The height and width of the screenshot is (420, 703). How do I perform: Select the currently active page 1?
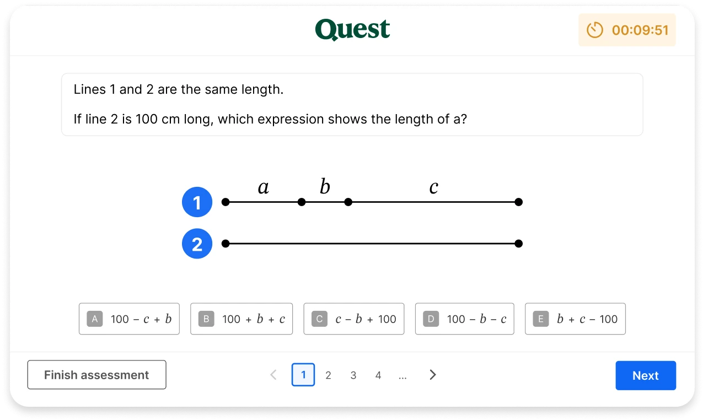pos(303,374)
